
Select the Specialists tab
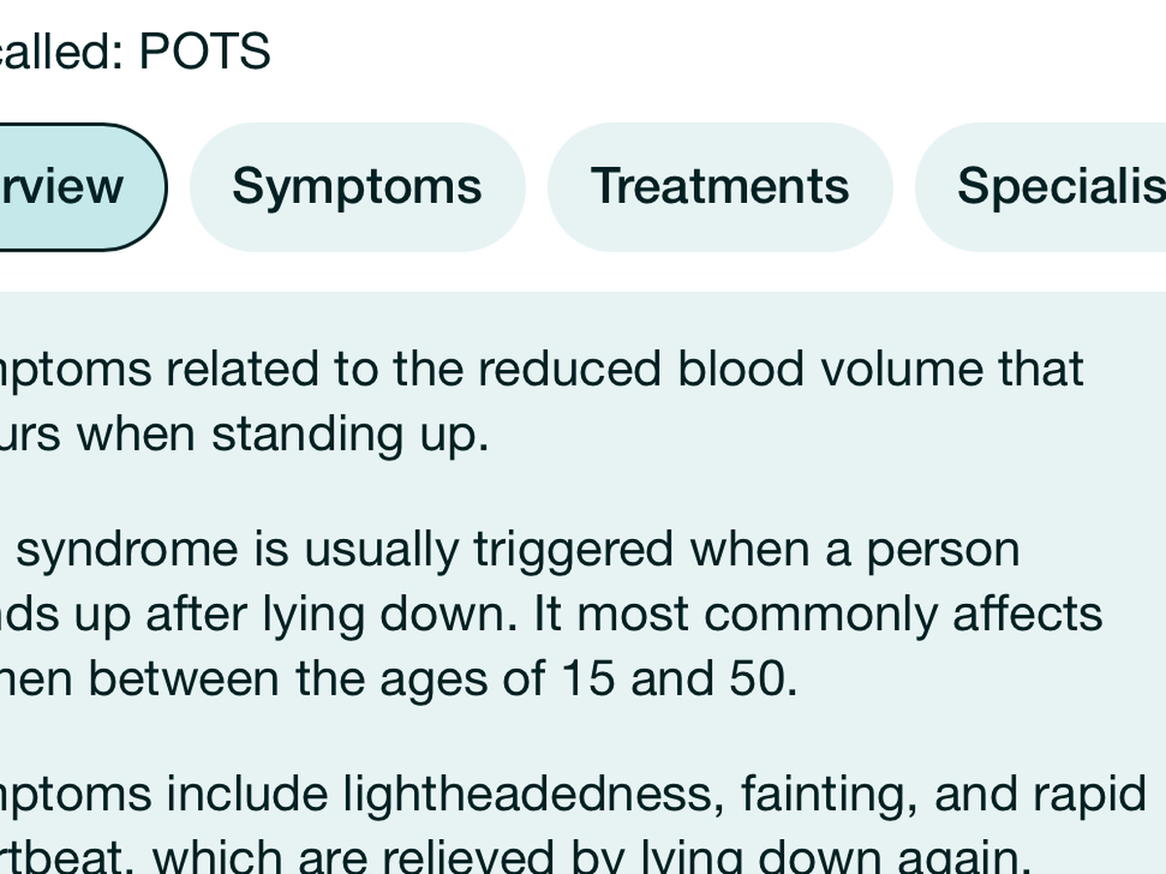[x=1059, y=186]
